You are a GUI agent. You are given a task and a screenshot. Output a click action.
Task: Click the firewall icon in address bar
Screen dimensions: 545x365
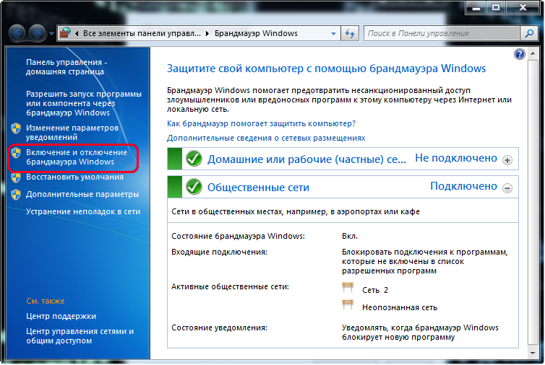click(x=65, y=33)
